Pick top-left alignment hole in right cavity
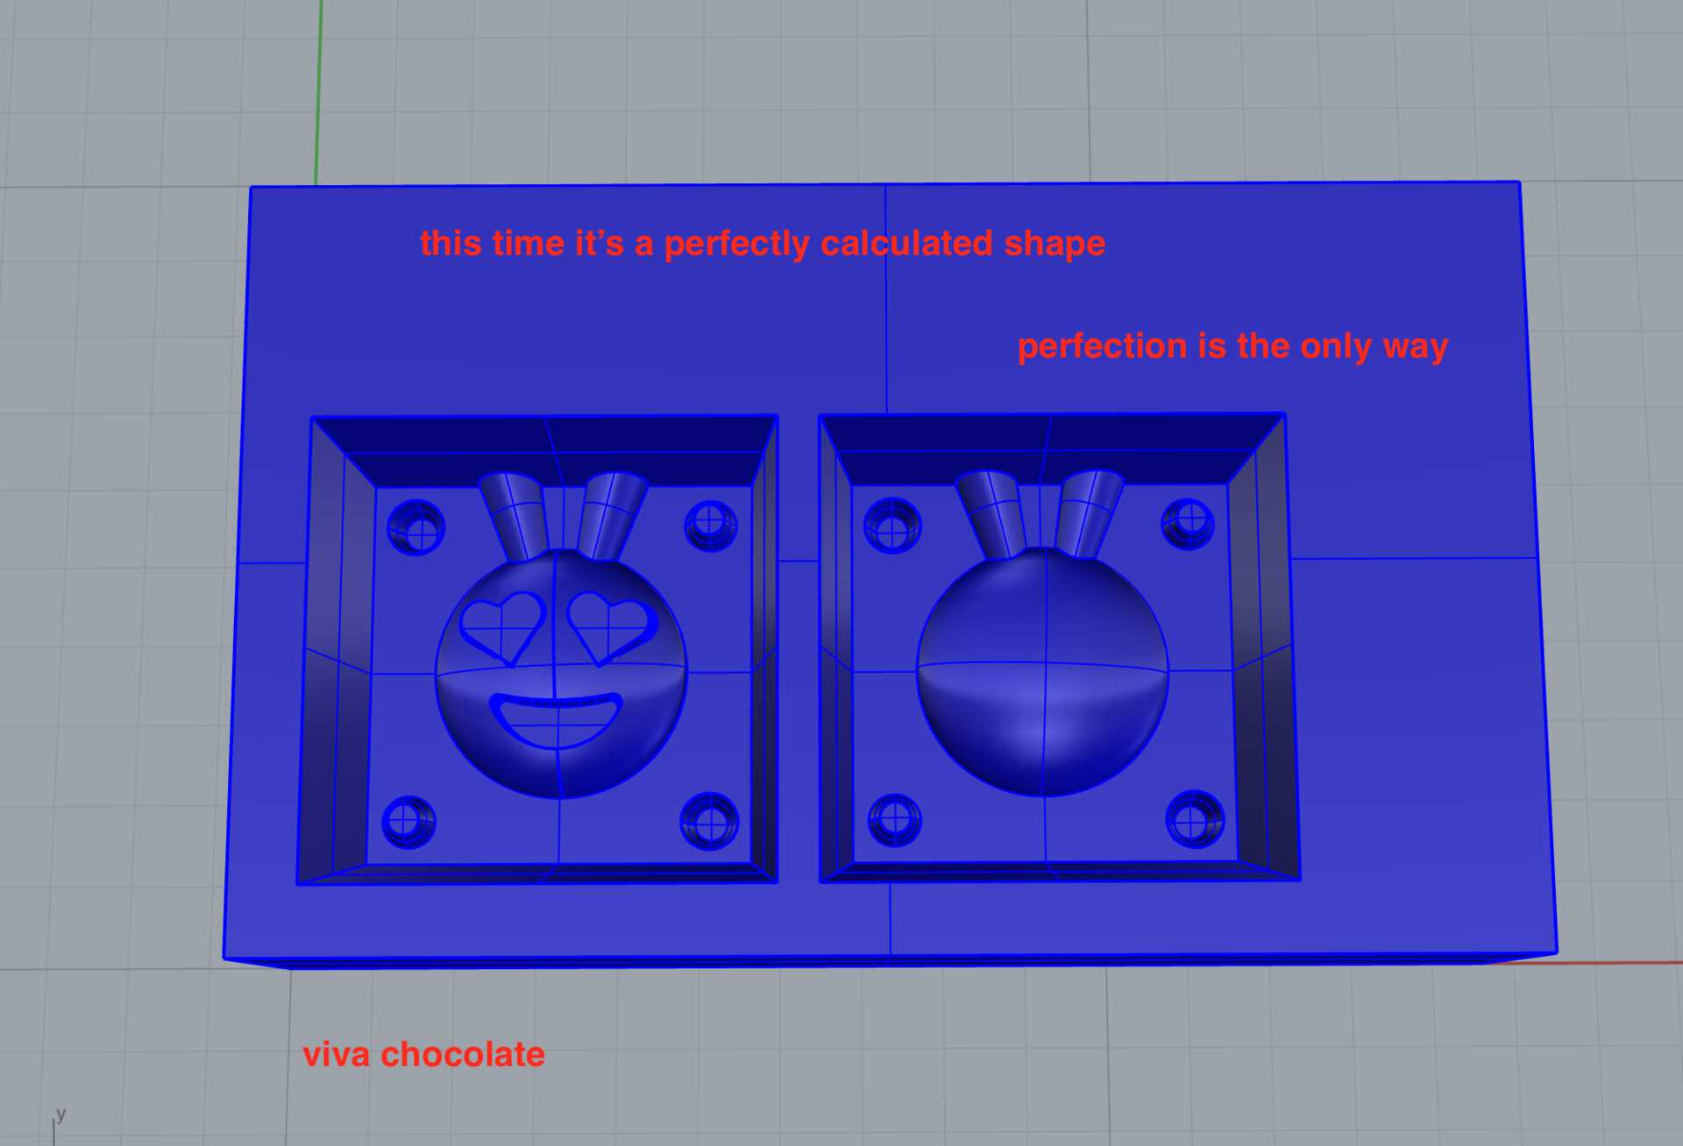The width and height of the screenshot is (1683, 1146). click(893, 527)
